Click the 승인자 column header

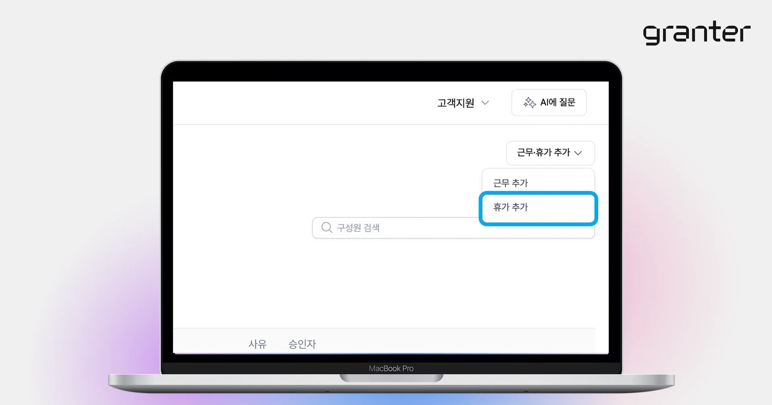(x=302, y=344)
